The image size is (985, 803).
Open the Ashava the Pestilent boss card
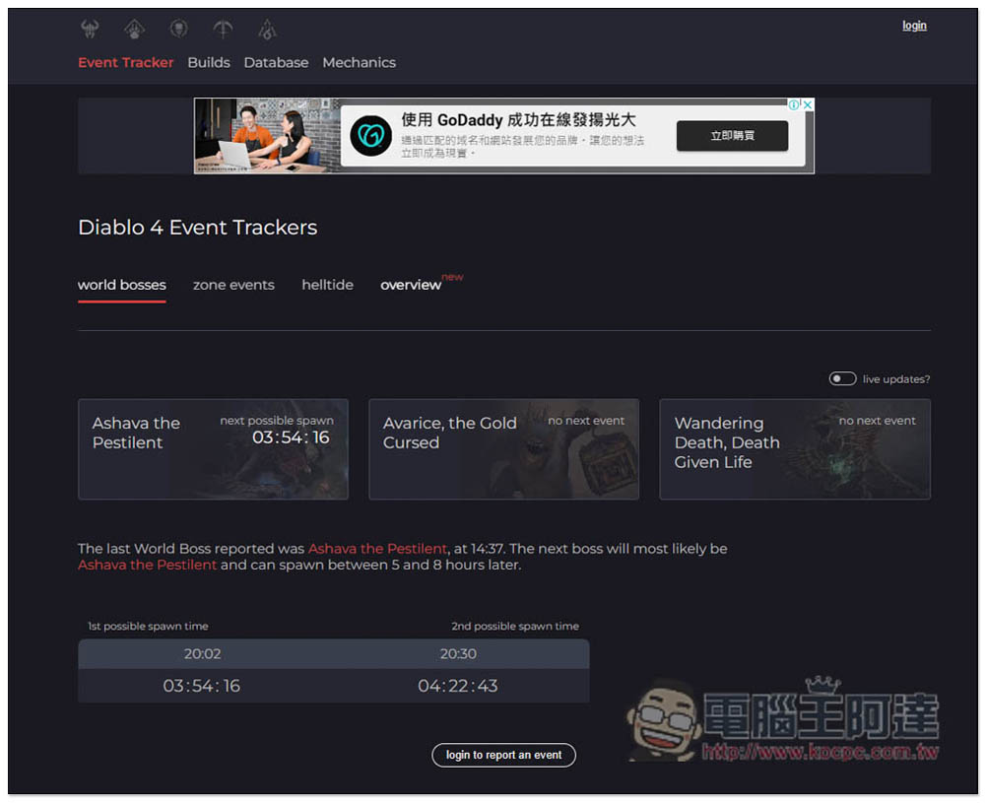pyautogui.click(x=213, y=449)
